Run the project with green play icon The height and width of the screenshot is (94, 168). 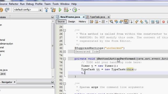click(x=60, y=10)
